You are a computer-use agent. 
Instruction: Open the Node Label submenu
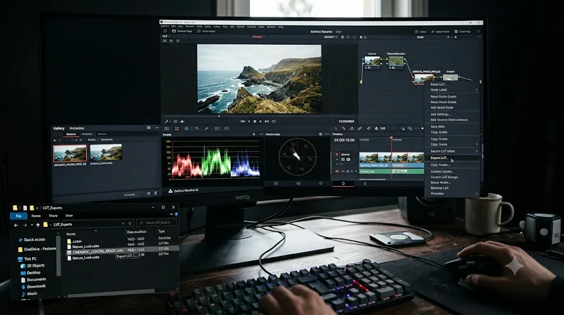coord(452,90)
